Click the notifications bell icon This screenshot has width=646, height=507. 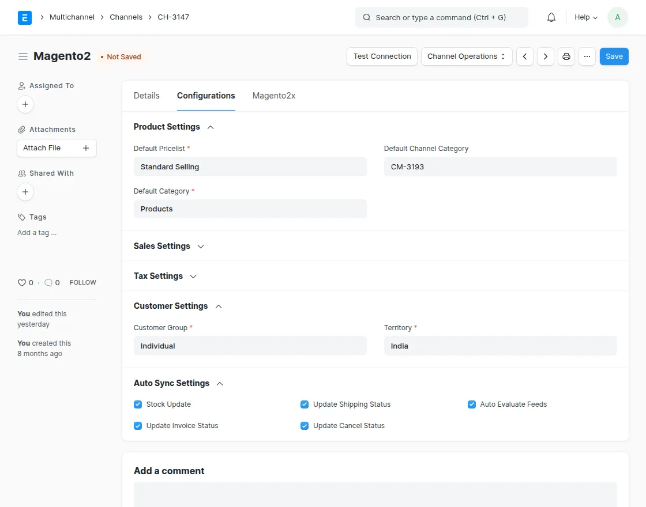551,17
